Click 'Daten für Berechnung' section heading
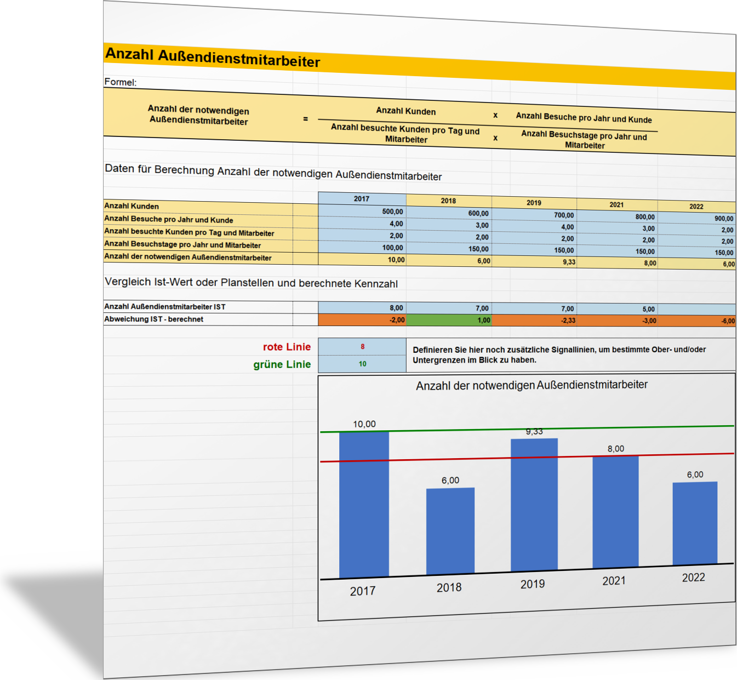 click(273, 173)
